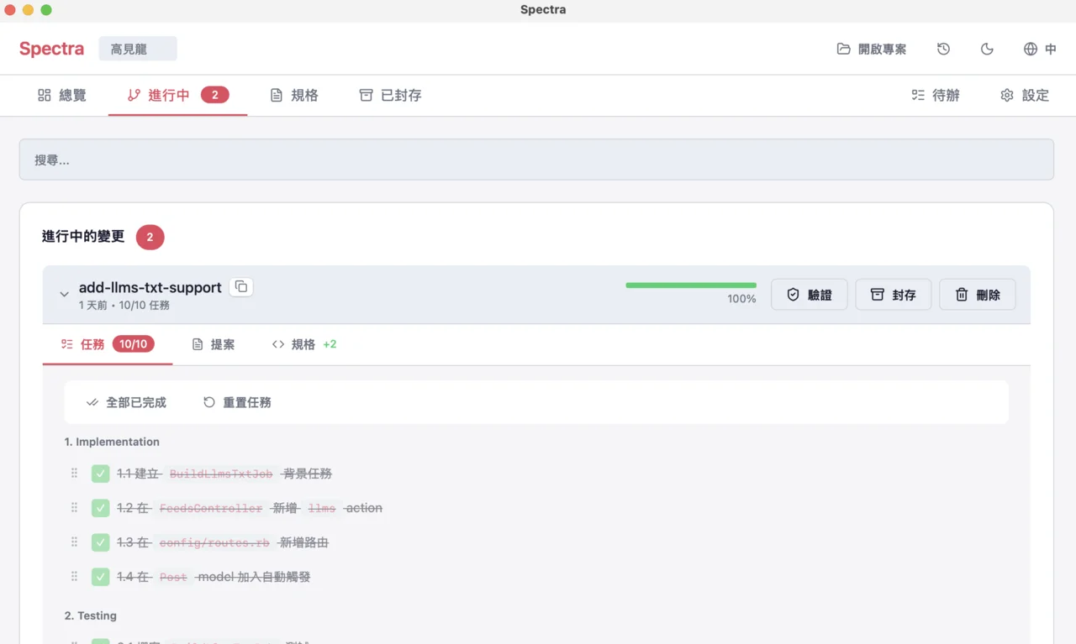The height and width of the screenshot is (644, 1076).
Task: Click the drag handle for task 1.1
Action: point(74,474)
